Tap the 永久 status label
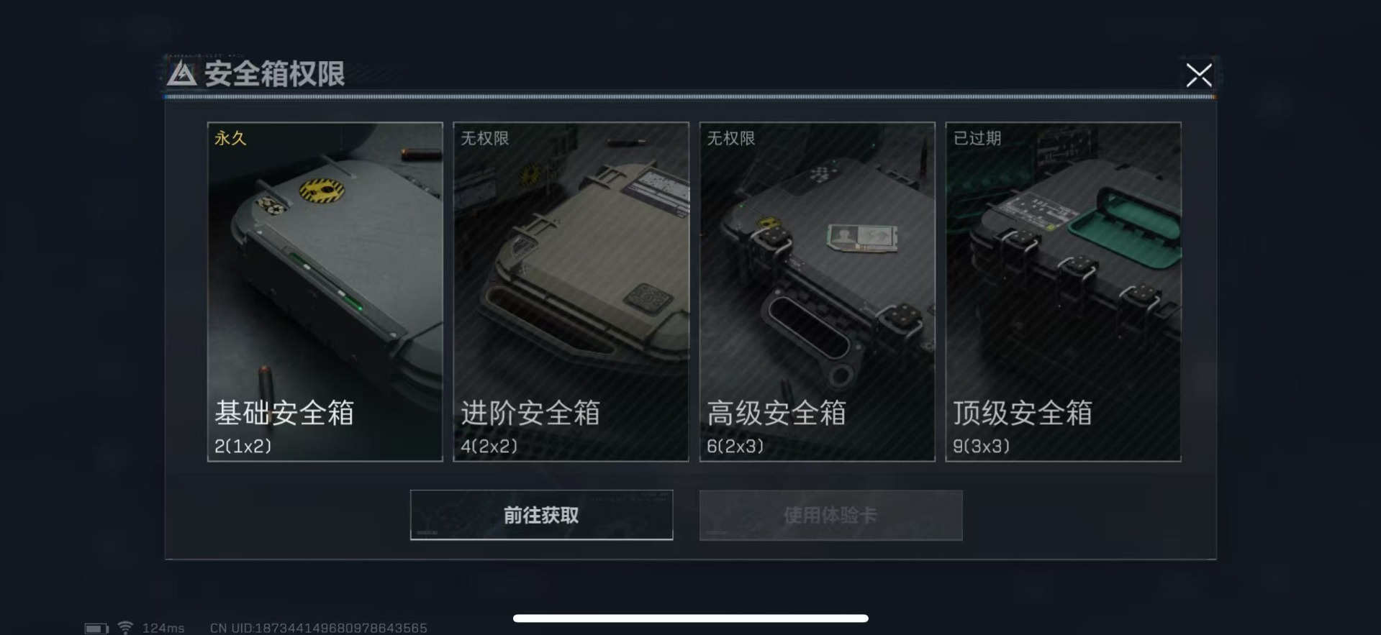 230,138
